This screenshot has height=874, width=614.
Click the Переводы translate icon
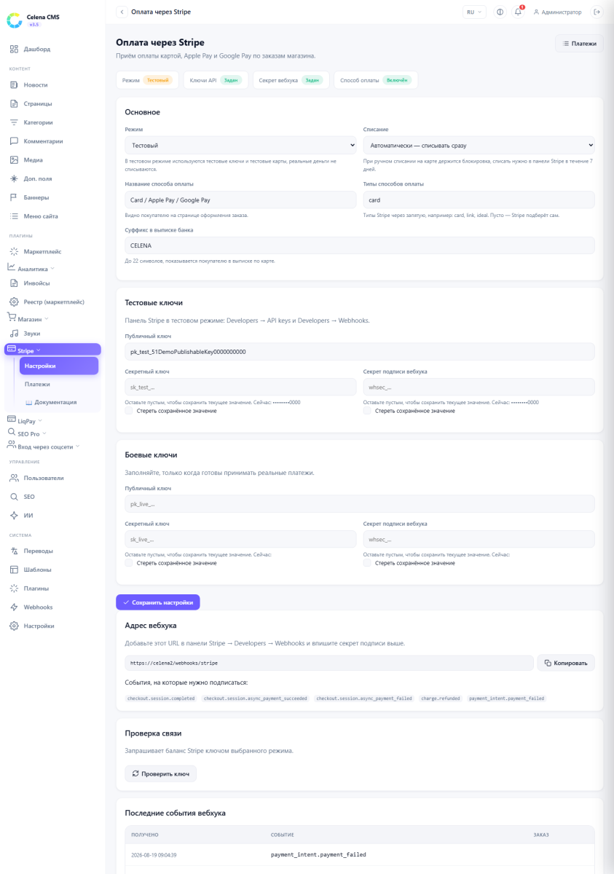(x=14, y=551)
